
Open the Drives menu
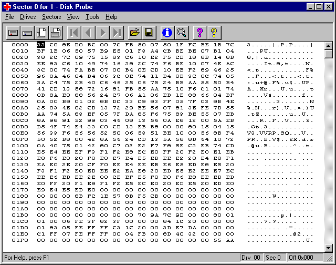pos(28,17)
